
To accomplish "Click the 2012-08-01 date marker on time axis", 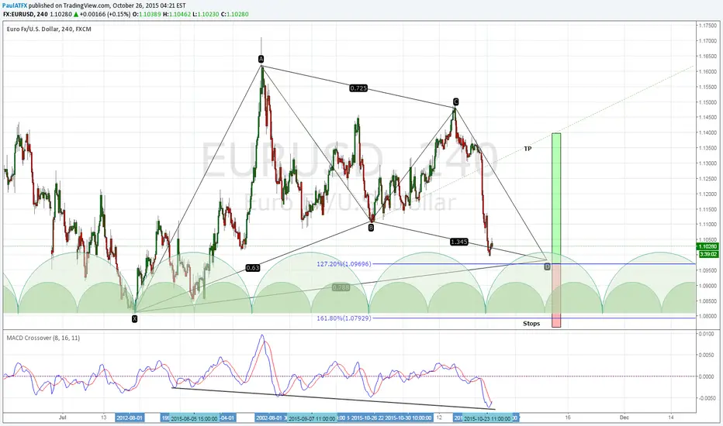I will (130, 417).
